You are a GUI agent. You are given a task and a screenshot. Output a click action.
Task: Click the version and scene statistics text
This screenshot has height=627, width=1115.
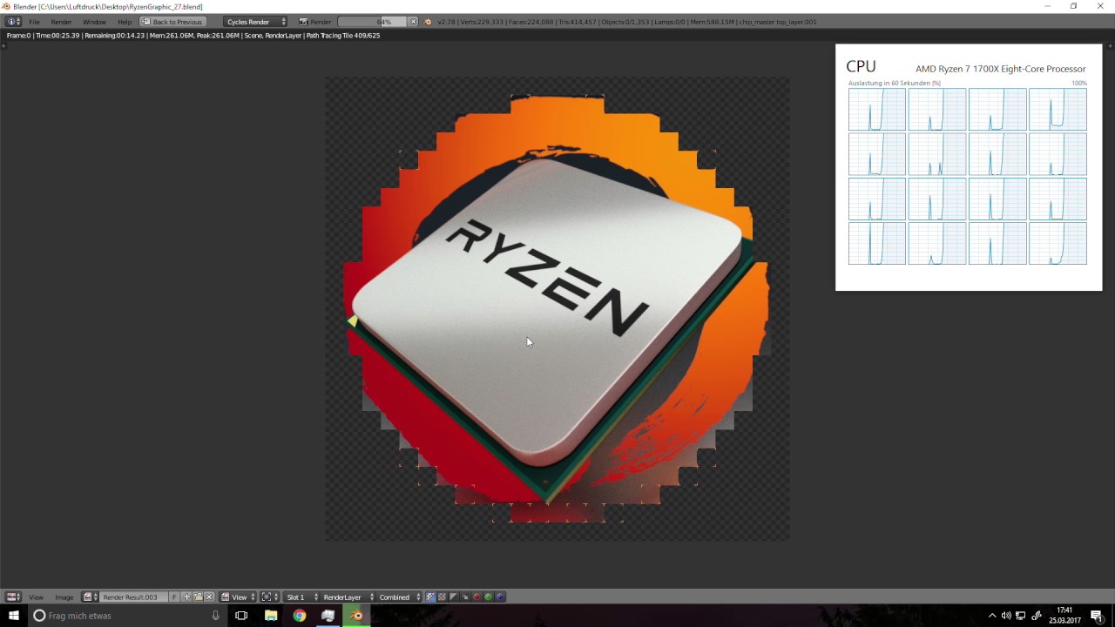pos(627,22)
